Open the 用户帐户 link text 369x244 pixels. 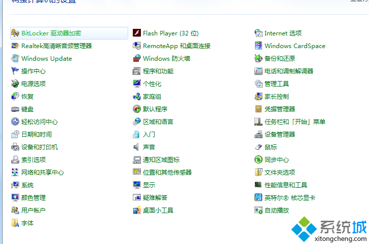pos(33,211)
